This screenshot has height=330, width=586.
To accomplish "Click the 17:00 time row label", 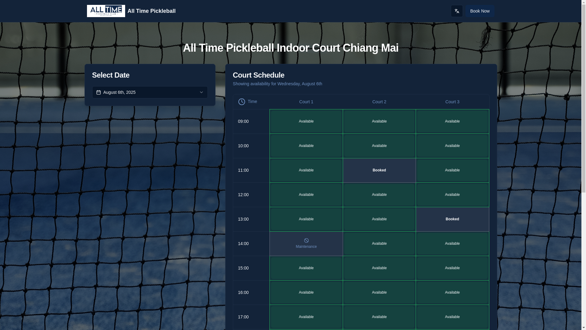I will 243,317.
